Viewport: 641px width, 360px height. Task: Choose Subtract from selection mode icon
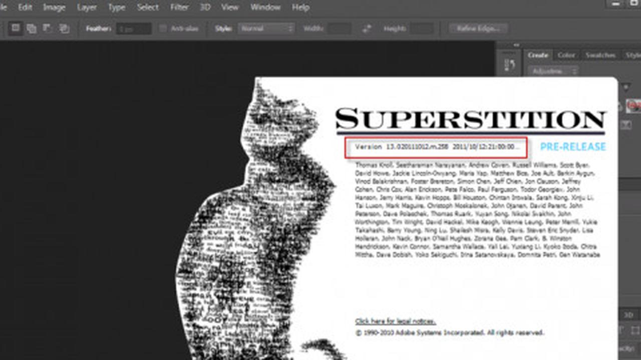(48, 28)
